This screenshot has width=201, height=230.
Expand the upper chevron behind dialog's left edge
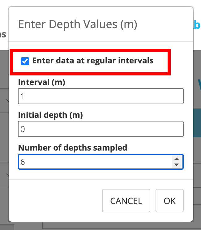[7, 100]
